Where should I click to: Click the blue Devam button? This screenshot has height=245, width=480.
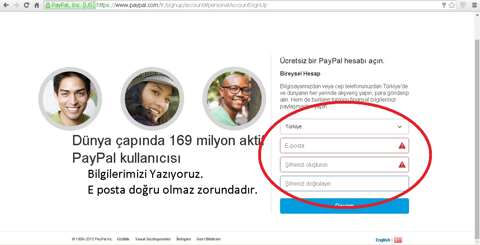click(x=344, y=206)
